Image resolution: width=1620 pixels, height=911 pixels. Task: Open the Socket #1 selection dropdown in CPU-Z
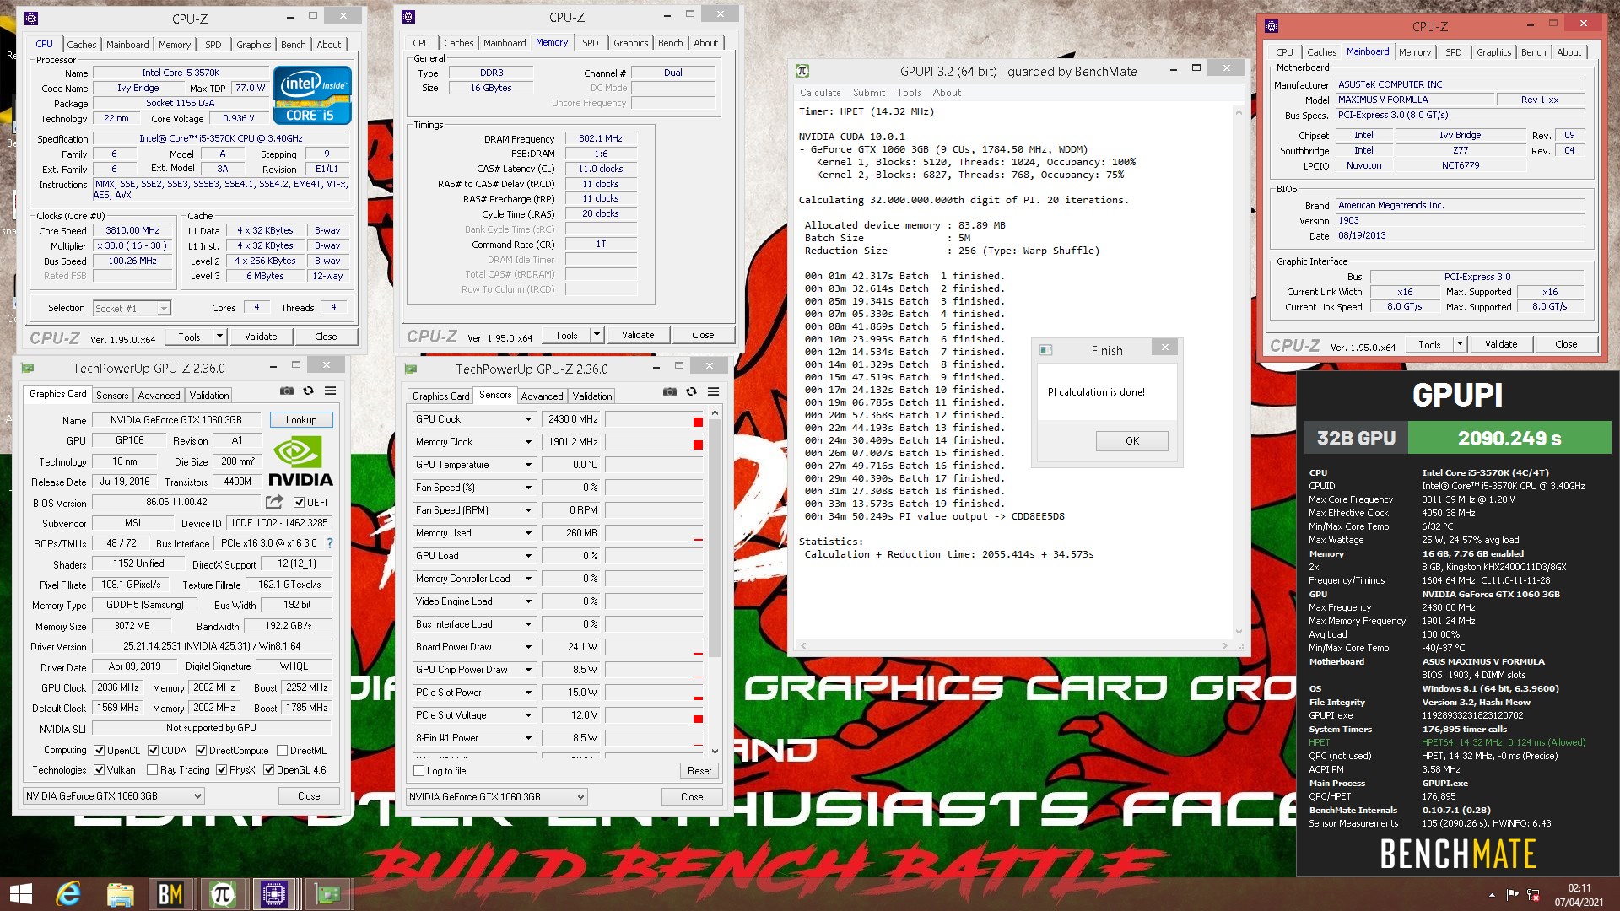(x=132, y=309)
